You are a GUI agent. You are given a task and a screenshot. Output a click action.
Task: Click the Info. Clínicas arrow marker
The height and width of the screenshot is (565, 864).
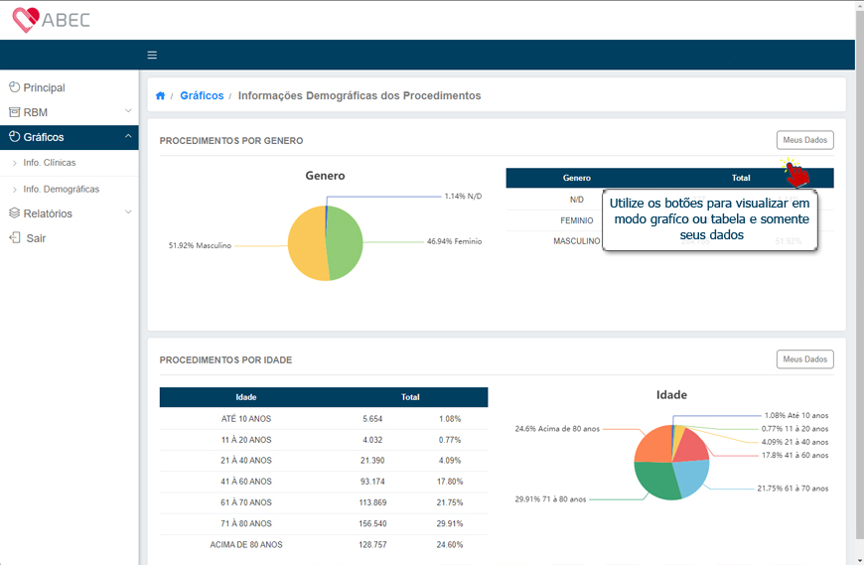tap(14, 163)
